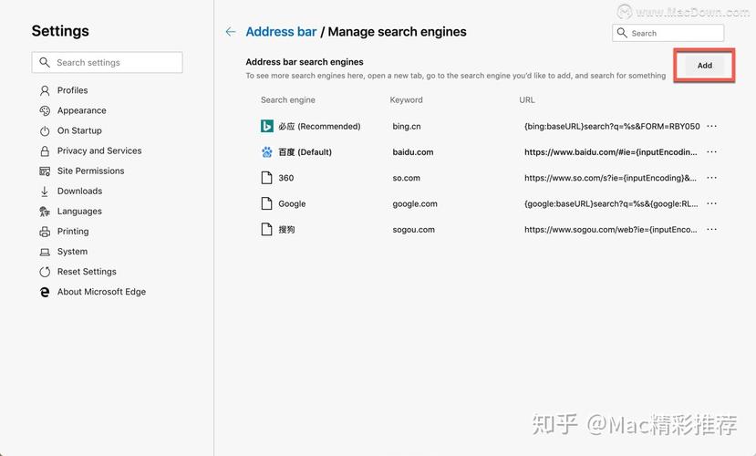Click the Profiles person icon
The image size is (756, 456).
[45, 90]
